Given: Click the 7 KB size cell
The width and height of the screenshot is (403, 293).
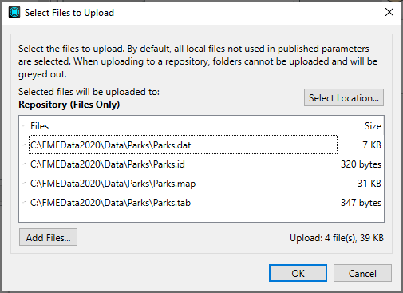Looking at the screenshot, I should tap(372, 145).
